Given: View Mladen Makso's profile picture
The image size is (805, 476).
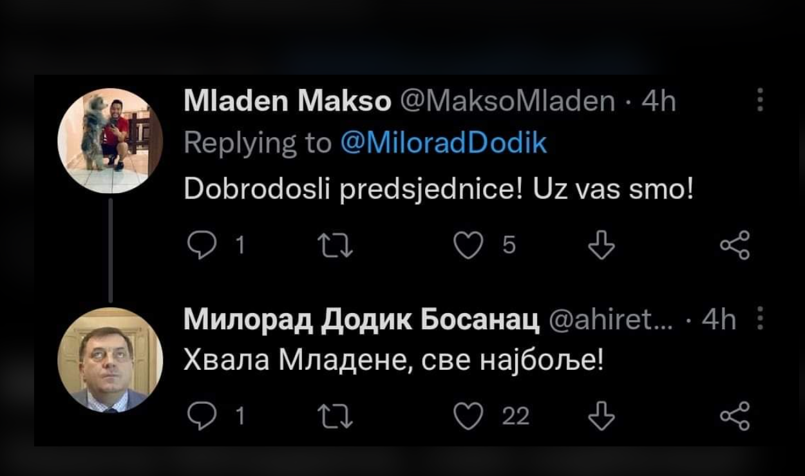Looking at the screenshot, I should coord(110,140).
